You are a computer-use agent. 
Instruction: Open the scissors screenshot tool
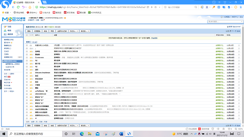pos(207,7)
